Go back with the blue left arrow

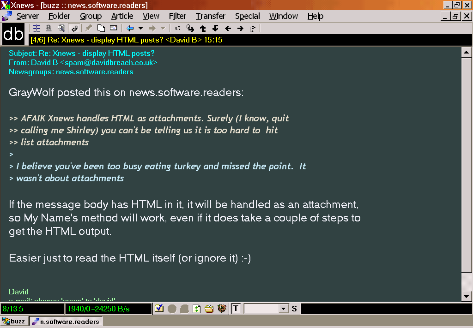pyautogui.click(x=130, y=28)
